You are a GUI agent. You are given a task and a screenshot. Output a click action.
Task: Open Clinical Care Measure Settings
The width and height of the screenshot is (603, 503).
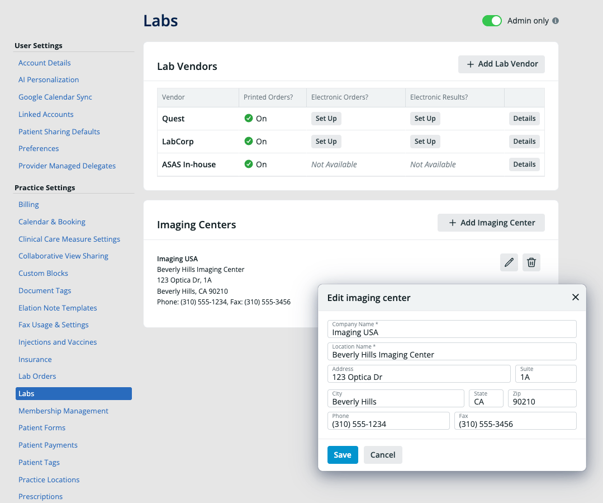point(69,239)
